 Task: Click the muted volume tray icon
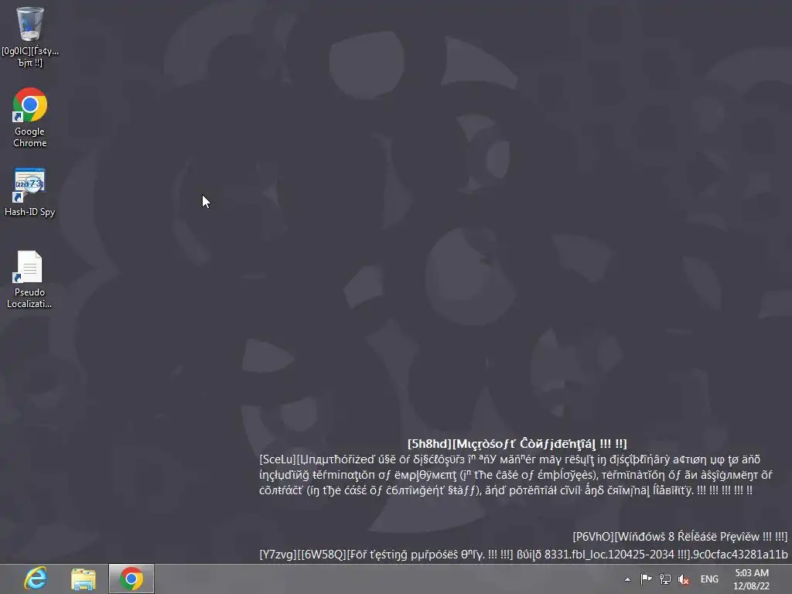(684, 579)
